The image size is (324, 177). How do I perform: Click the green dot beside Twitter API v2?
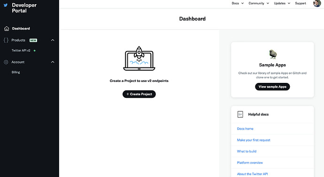[x=34, y=51]
